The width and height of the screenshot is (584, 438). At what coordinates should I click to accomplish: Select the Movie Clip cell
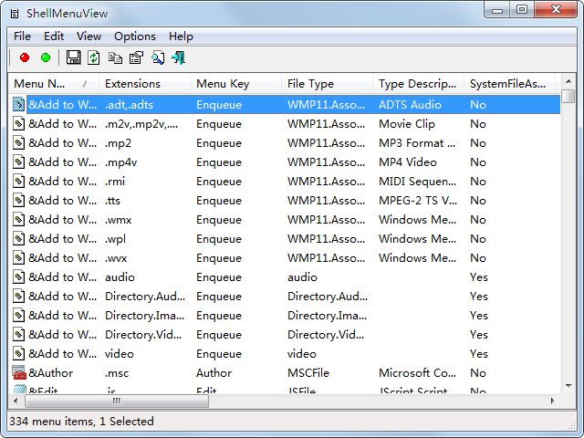pos(407,124)
